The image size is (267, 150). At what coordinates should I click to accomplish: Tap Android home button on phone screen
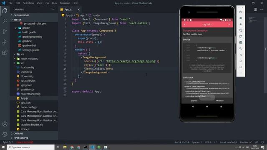tap(207, 107)
